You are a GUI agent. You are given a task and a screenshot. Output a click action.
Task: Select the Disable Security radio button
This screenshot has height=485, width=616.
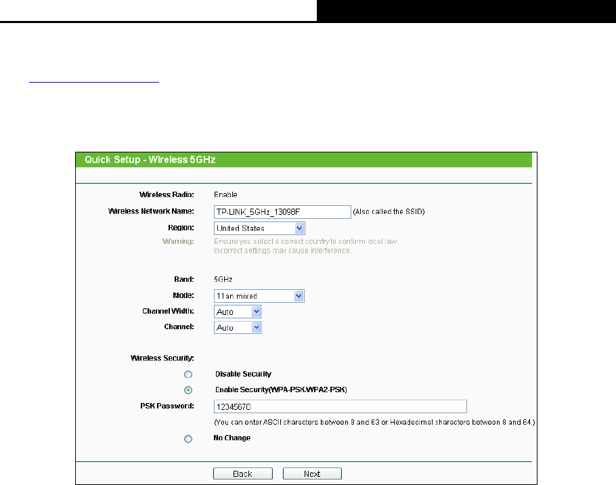pos(188,374)
